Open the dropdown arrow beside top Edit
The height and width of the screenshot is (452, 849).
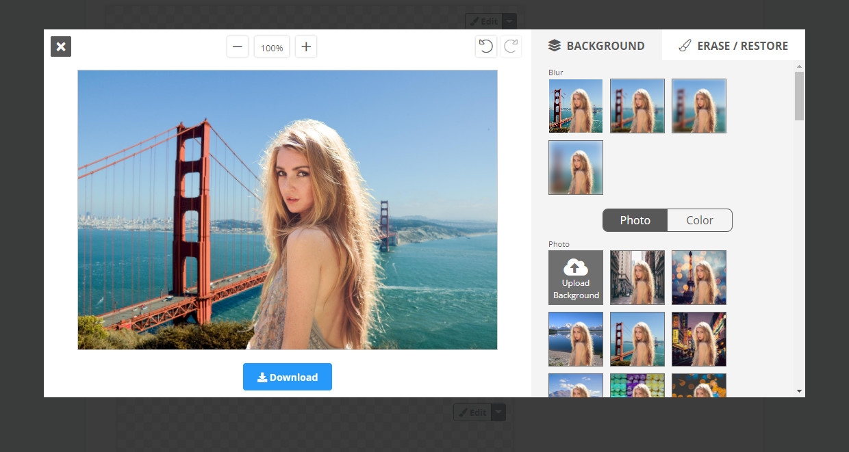pyautogui.click(x=511, y=21)
